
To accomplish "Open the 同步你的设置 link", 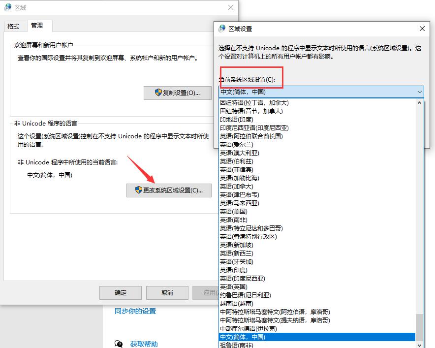I will [135, 311].
